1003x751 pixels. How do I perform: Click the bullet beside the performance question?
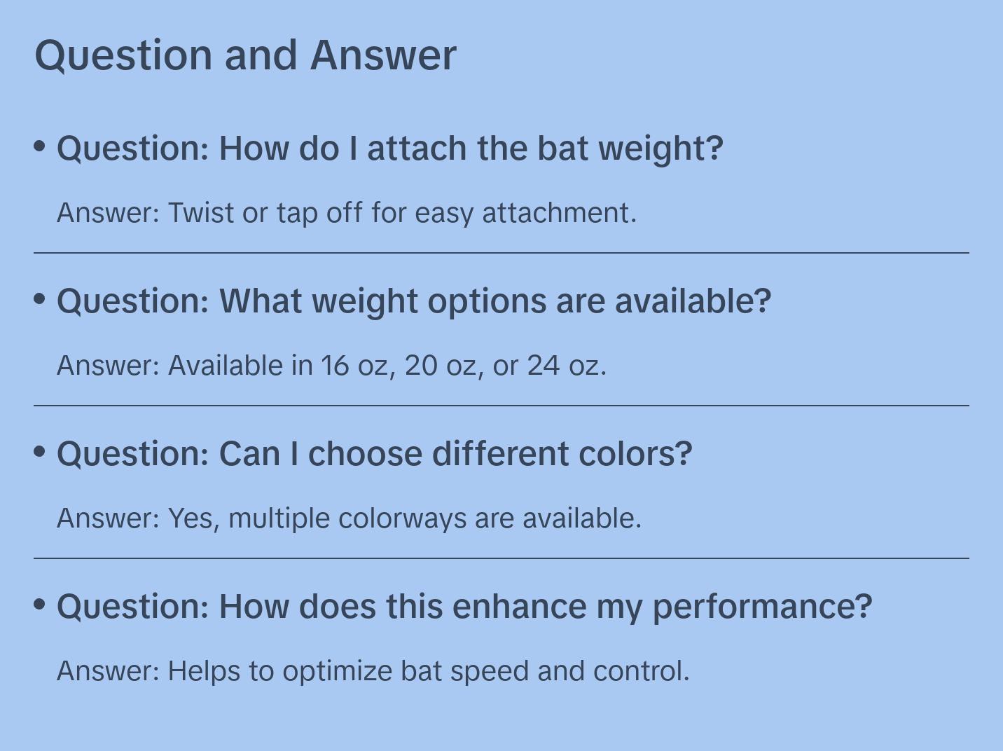coord(40,605)
